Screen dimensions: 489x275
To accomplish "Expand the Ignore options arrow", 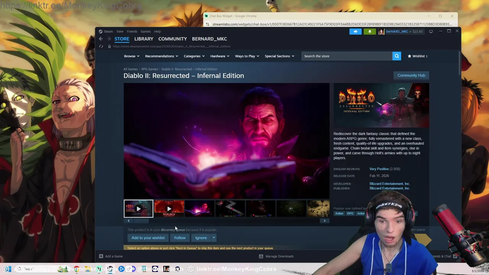I will [x=214, y=238].
